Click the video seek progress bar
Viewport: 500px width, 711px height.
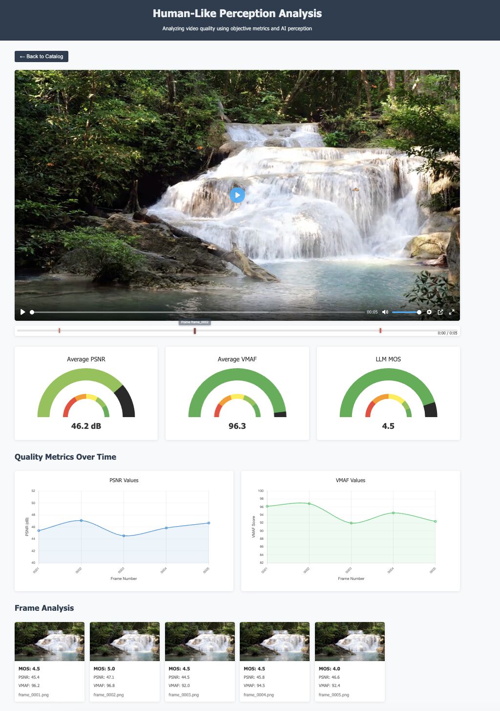[x=198, y=312]
